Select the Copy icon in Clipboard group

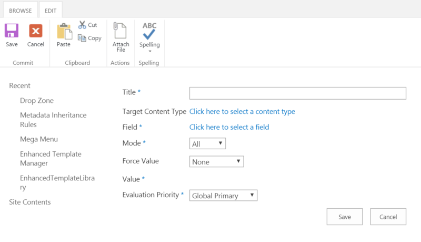tap(82, 38)
